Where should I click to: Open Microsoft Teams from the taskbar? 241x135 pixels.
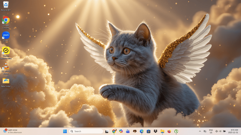(128, 131)
